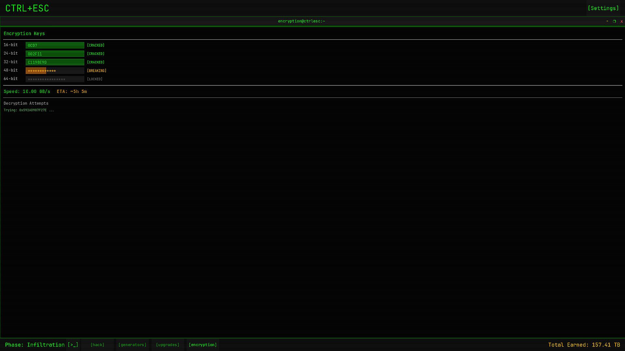The width and height of the screenshot is (625, 351).
Task: Click the locked 64-bit key field
Action: click(x=55, y=79)
